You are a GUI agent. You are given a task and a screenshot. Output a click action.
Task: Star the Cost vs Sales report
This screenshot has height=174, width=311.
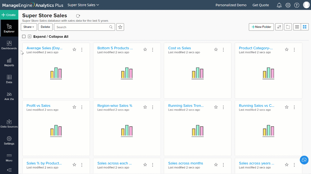[x=216, y=50]
